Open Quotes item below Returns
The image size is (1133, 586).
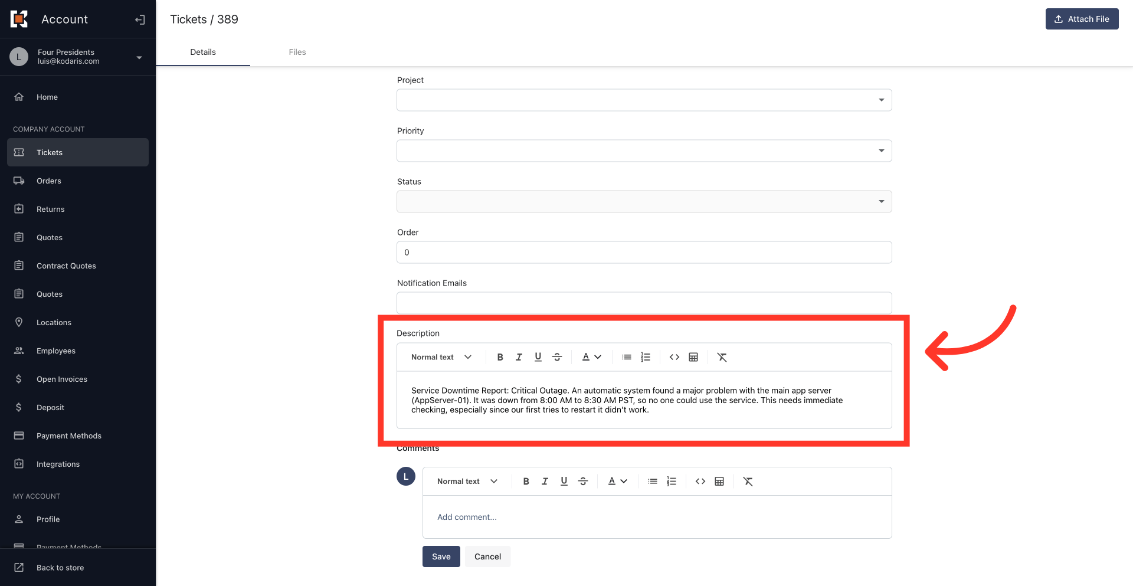78,237
